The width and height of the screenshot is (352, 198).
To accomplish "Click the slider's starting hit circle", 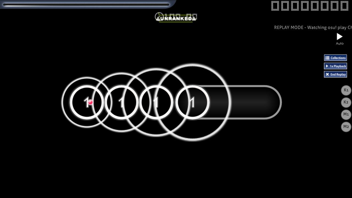I will click(192, 102).
